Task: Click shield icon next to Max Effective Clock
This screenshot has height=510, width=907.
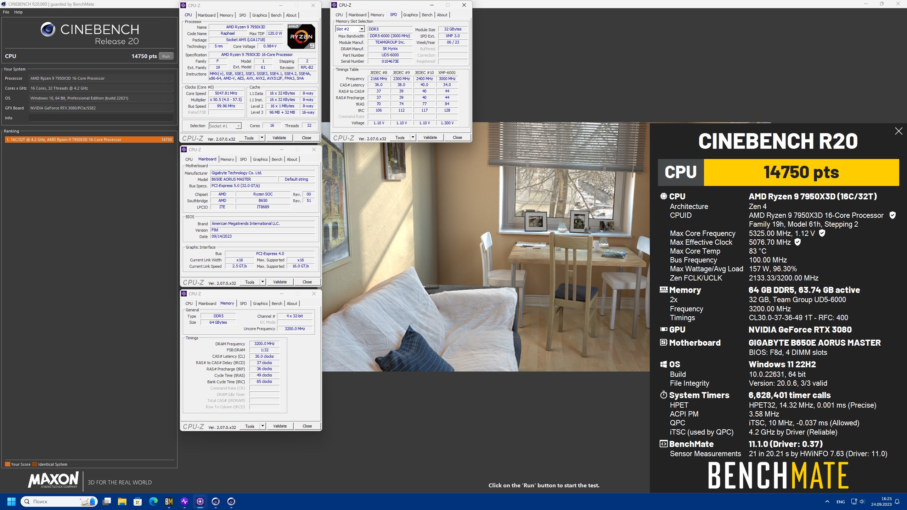Action: click(x=798, y=242)
